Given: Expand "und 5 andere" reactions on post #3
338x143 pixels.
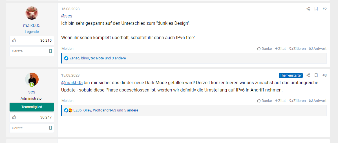Looking at the screenshot, I should pyautogui.click(x=128, y=110).
